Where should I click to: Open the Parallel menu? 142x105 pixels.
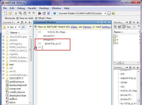tap(32, 8)
